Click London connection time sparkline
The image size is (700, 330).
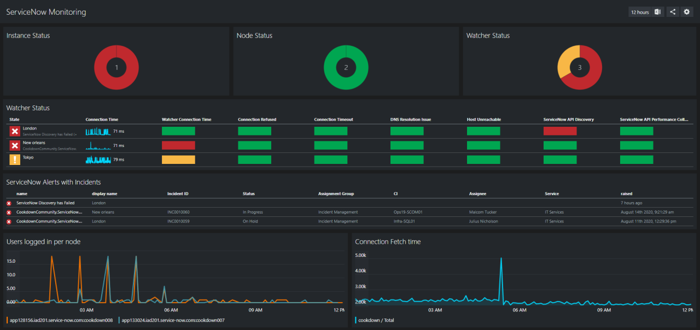[x=98, y=131]
